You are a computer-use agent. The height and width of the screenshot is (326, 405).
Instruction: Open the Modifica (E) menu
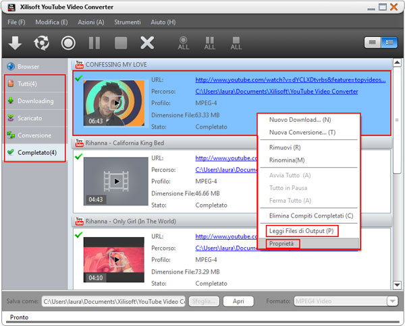point(51,22)
